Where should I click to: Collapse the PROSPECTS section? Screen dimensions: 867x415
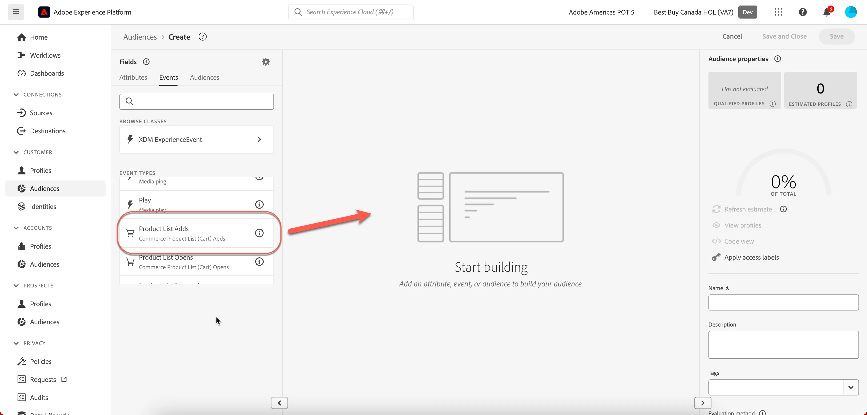pyautogui.click(x=16, y=285)
